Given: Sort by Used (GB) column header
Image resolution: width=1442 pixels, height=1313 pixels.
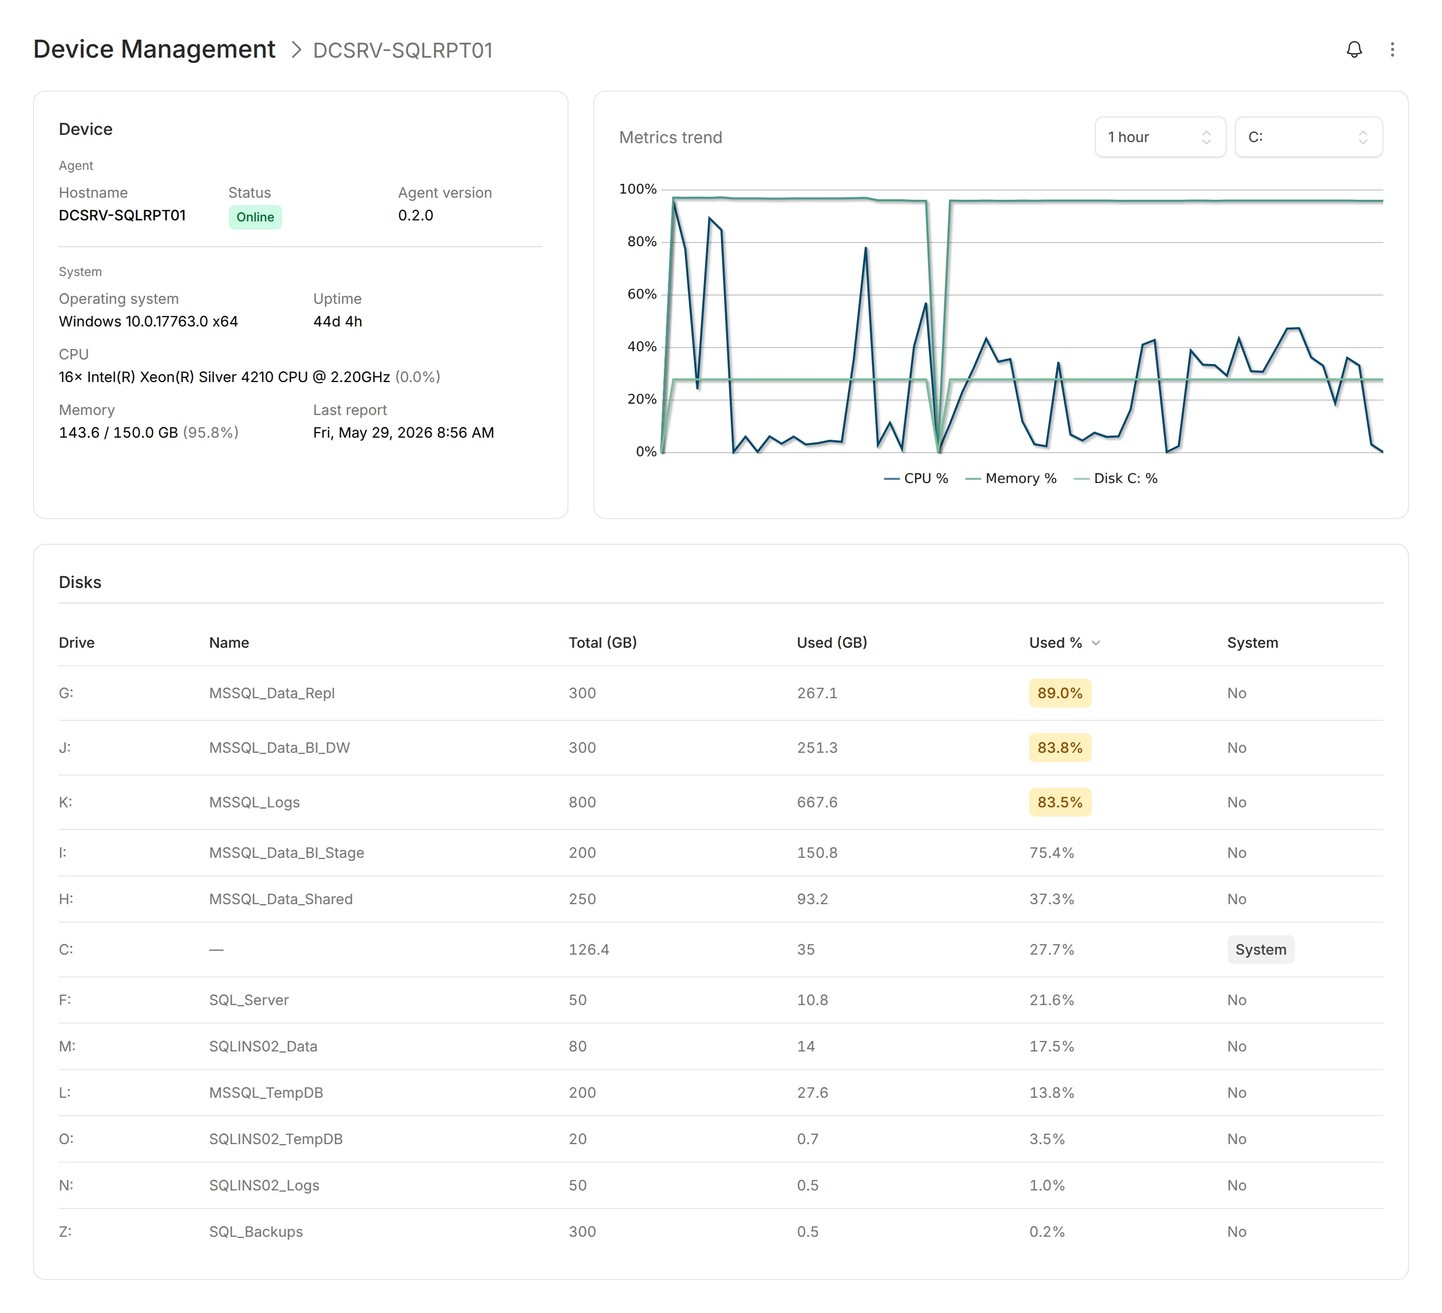Looking at the screenshot, I should [x=832, y=643].
